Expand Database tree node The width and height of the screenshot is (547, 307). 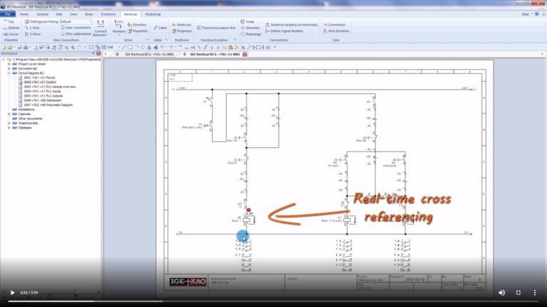click(9, 128)
